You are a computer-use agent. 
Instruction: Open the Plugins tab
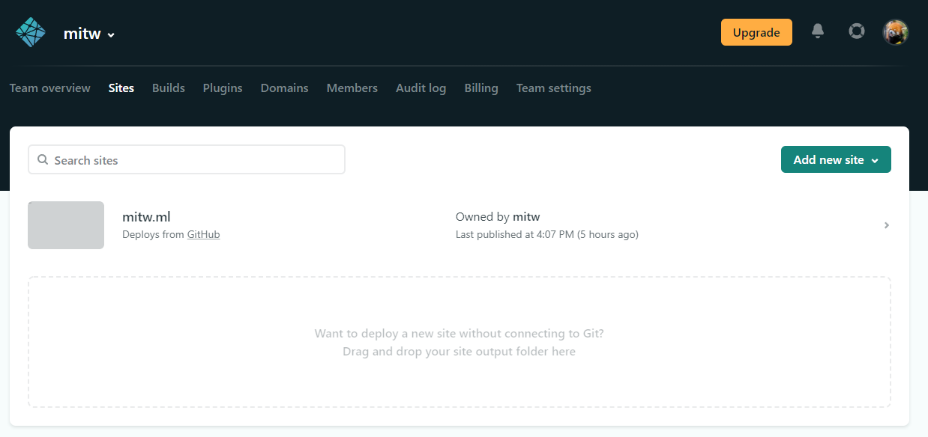223,88
